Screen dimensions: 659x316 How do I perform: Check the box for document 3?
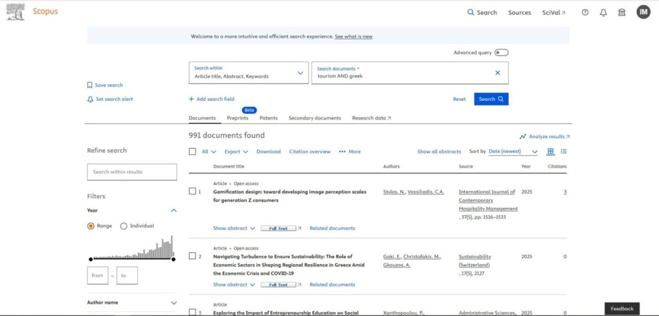pyautogui.click(x=192, y=312)
